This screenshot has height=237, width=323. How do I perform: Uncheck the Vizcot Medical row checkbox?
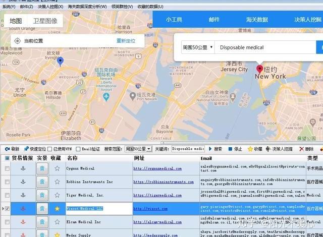tap(7, 209)
